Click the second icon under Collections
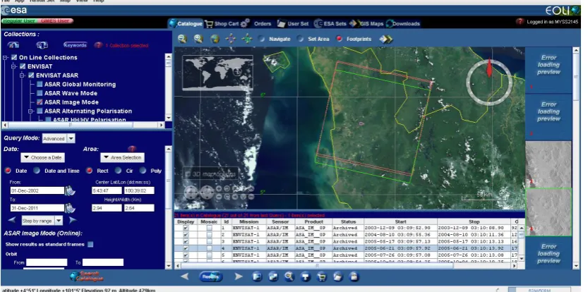The height and width of the screenshot is (292, 588). click(42, 45)
